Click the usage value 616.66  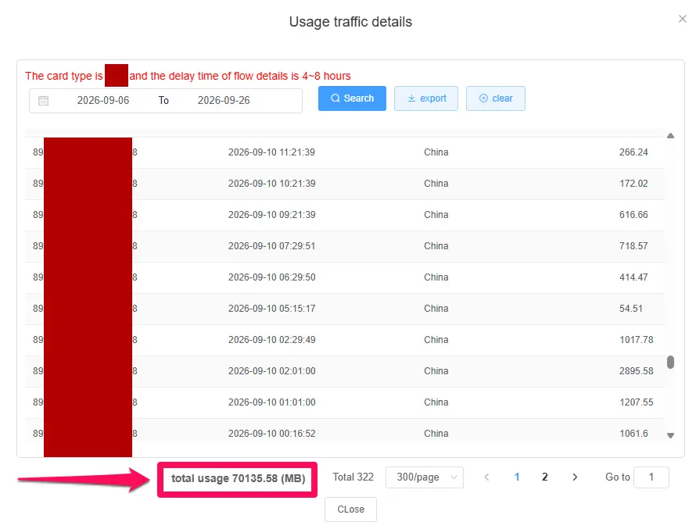point(633,215)
